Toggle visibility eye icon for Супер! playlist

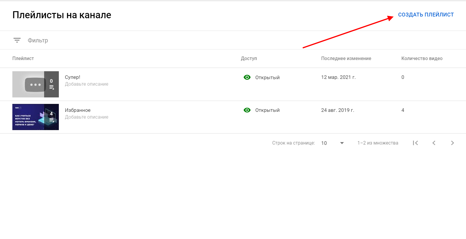[247, 77]
